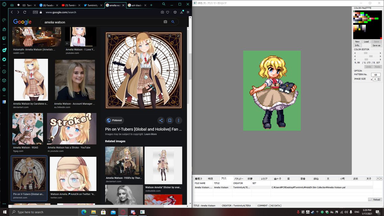Click the PATTERN No. field
Viewport: 384px width, 216px height.
(x=375, y=75)
